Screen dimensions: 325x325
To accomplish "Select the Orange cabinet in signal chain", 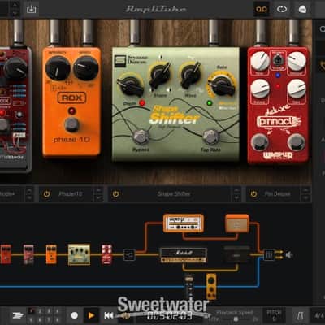I will click(237, 223).
